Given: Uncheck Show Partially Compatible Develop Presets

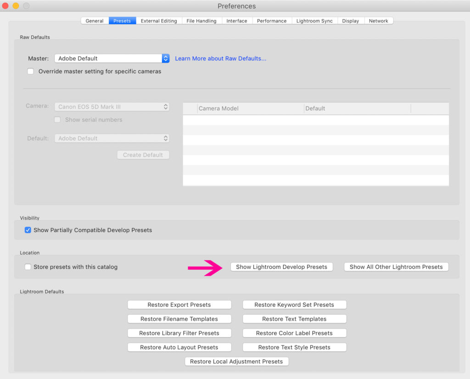Looking at the screenshot, I should 28,230.
